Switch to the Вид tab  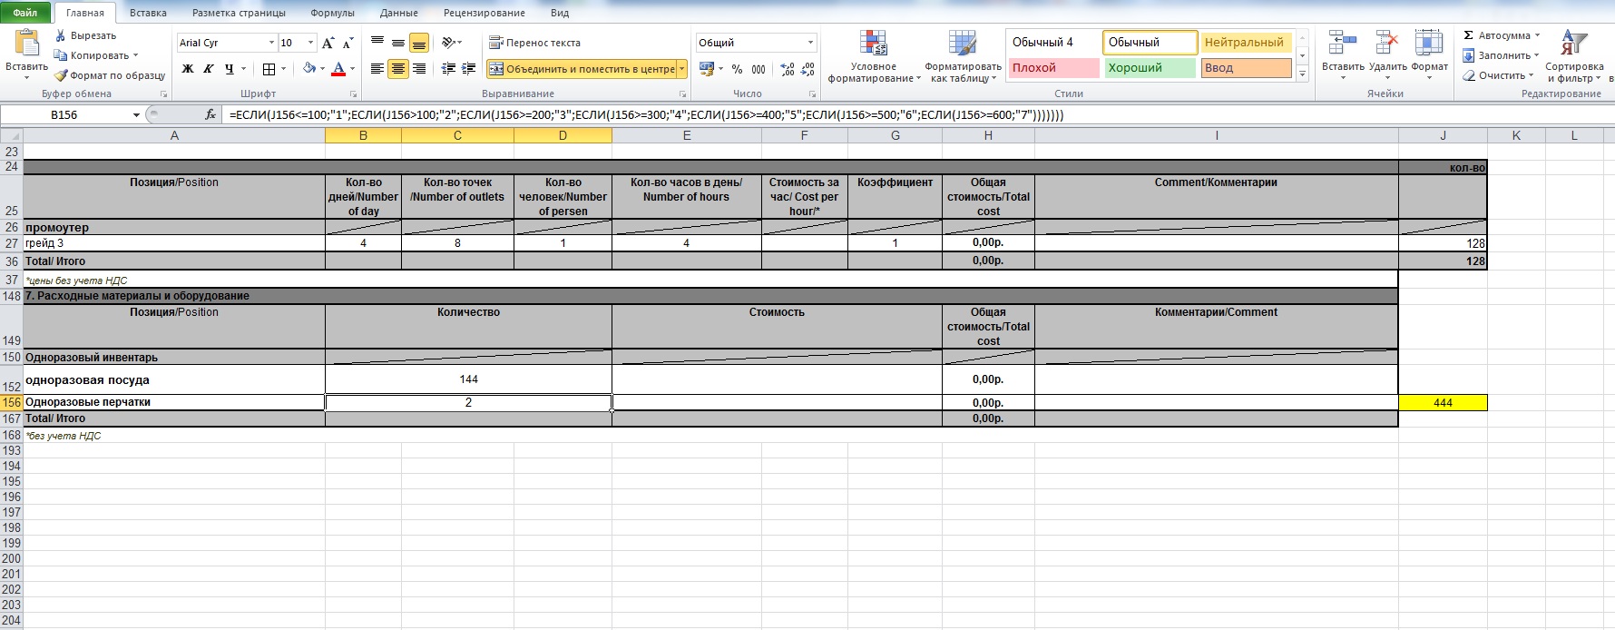(560, 13)
